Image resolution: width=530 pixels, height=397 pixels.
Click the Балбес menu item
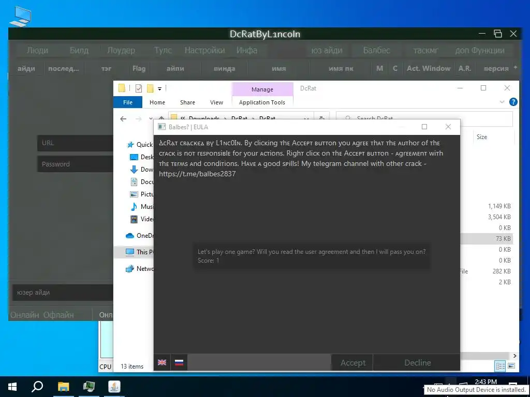377,50
